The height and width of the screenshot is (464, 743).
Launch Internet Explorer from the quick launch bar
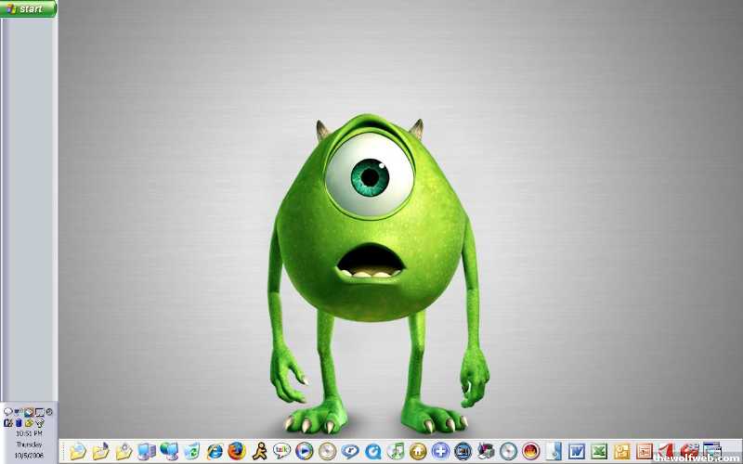coord(215,451)
